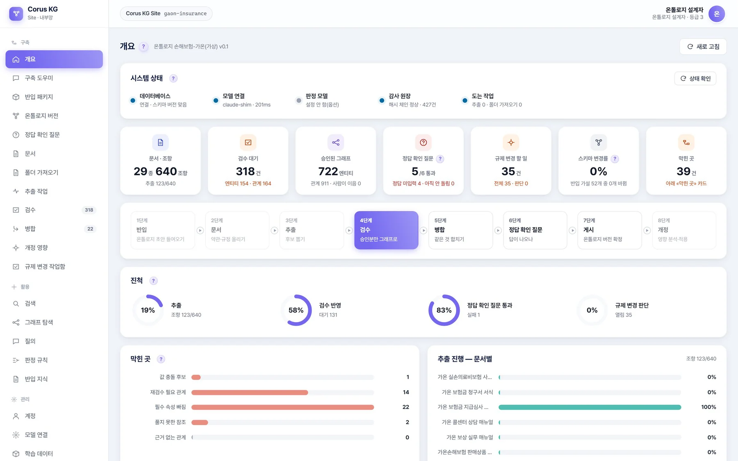Go to 병합 in the sidebar
The image size is (738, 461).
click(x=54, y=229)
